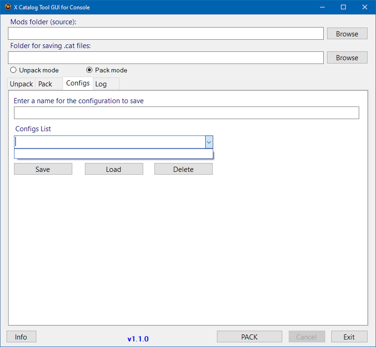Click the app icon in title bar
This screenshot has width=376, height=347.
tap(7, 7)
